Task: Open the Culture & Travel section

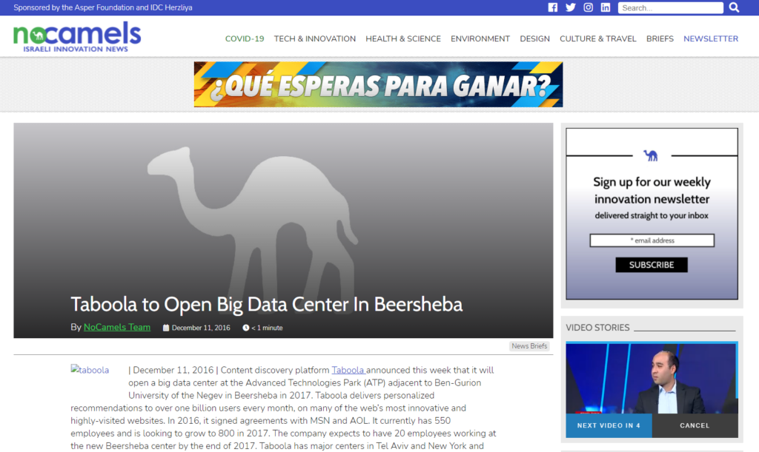Action: 597,38
